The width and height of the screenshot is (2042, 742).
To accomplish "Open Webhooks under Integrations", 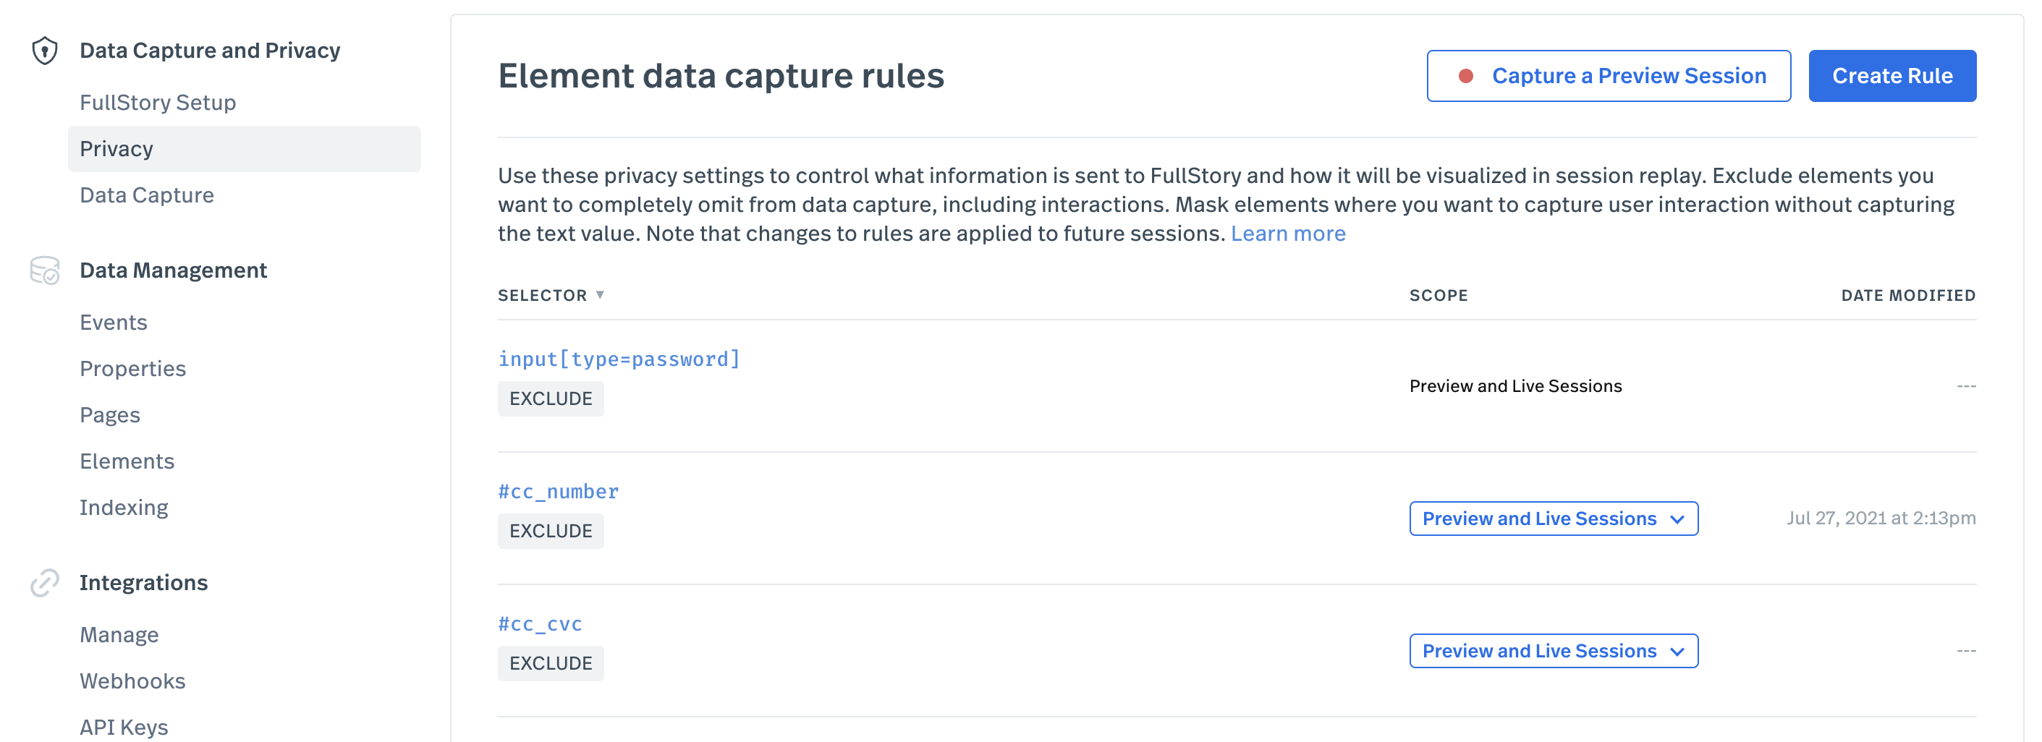I will coord(132,682).
